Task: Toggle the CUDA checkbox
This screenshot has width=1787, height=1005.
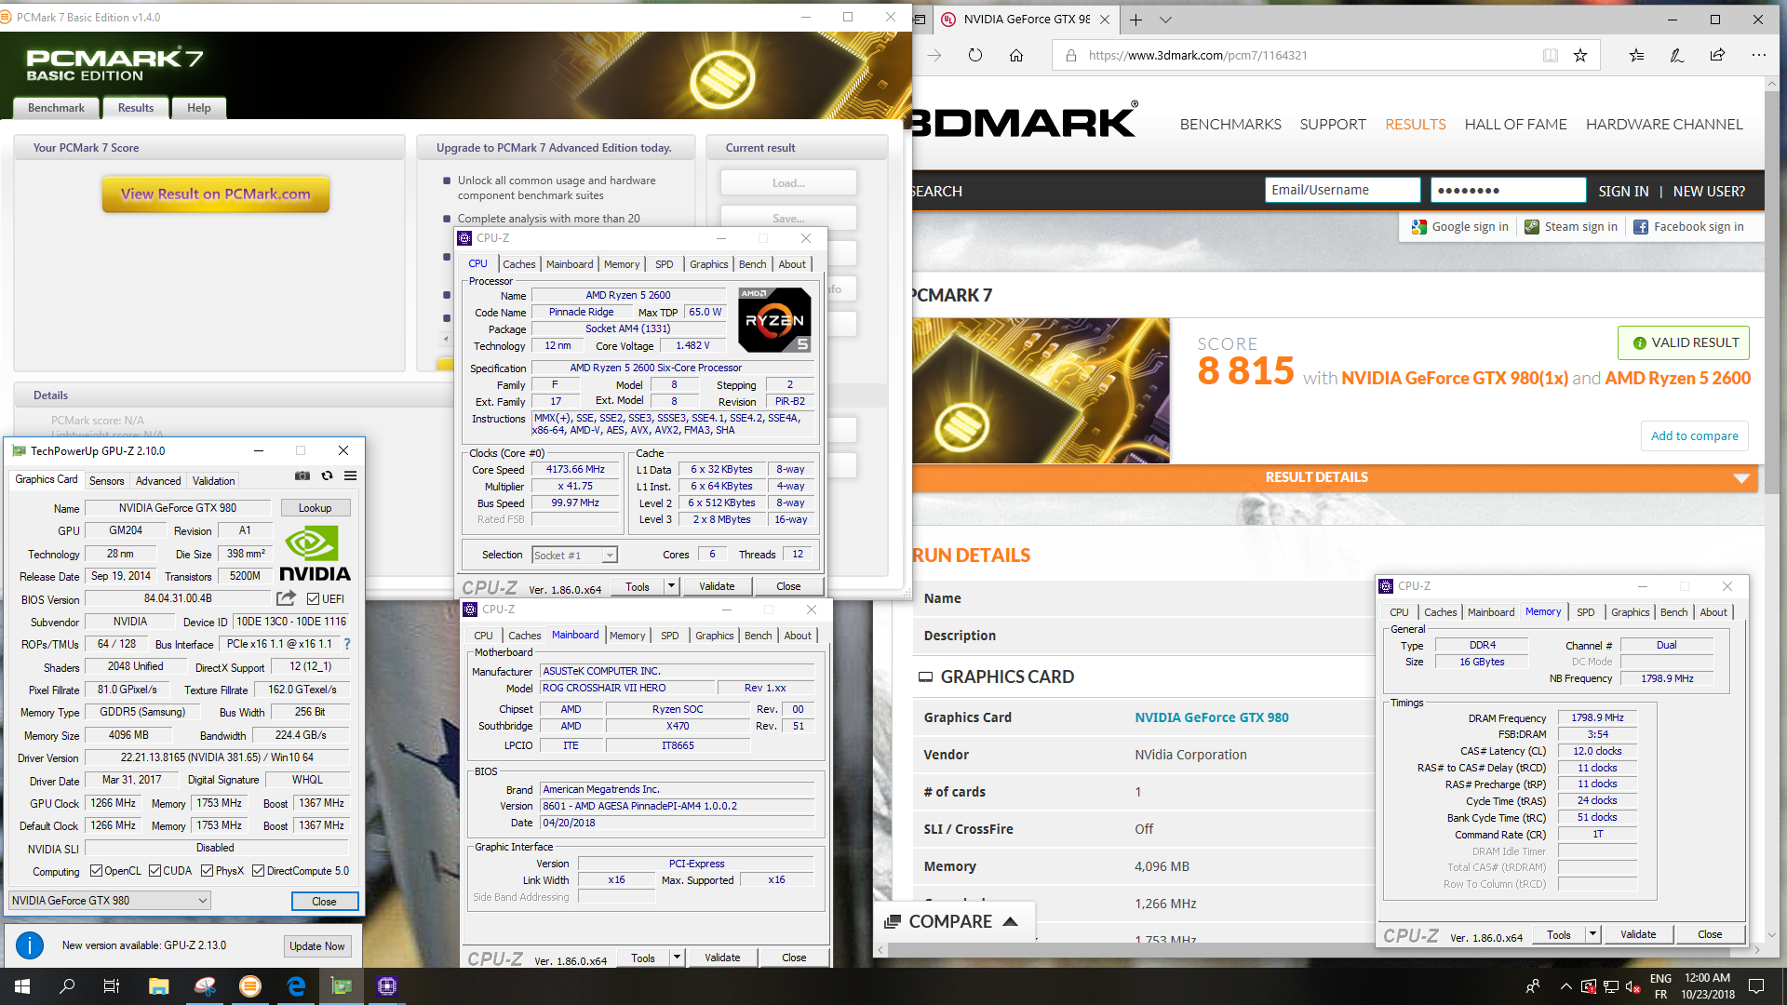Action: (x=155, y=871)
